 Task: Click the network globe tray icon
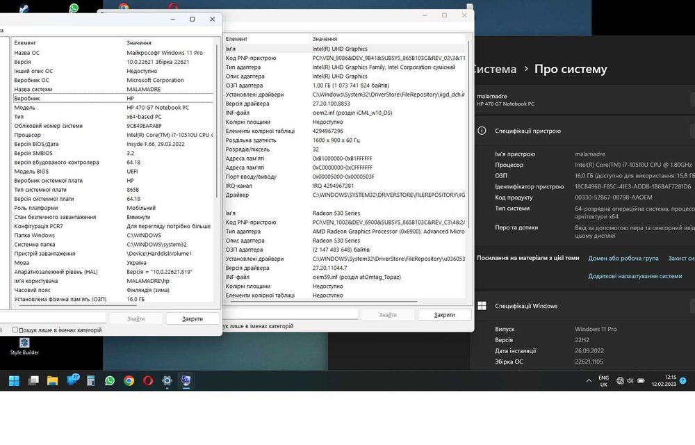click(x=620, y=381)
